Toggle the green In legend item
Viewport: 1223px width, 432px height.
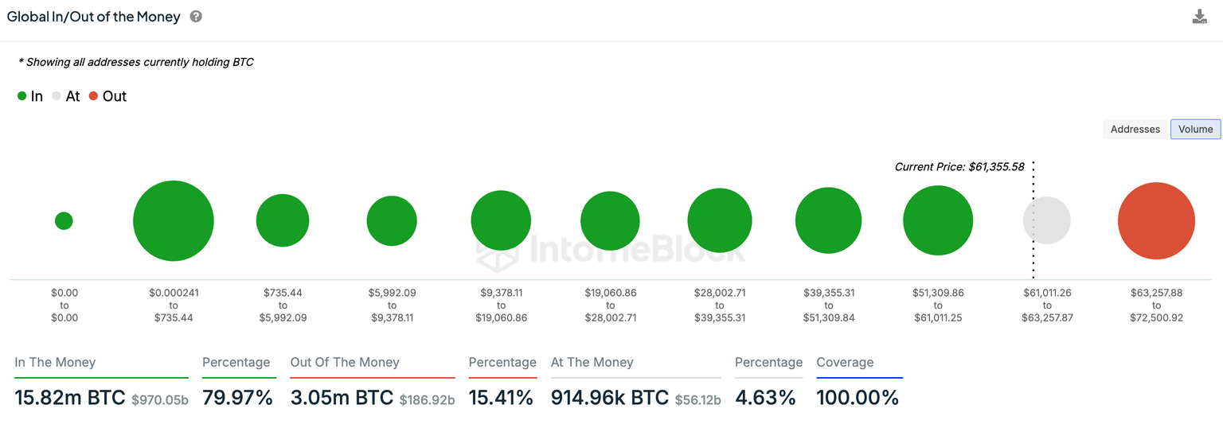click(30, 96)
